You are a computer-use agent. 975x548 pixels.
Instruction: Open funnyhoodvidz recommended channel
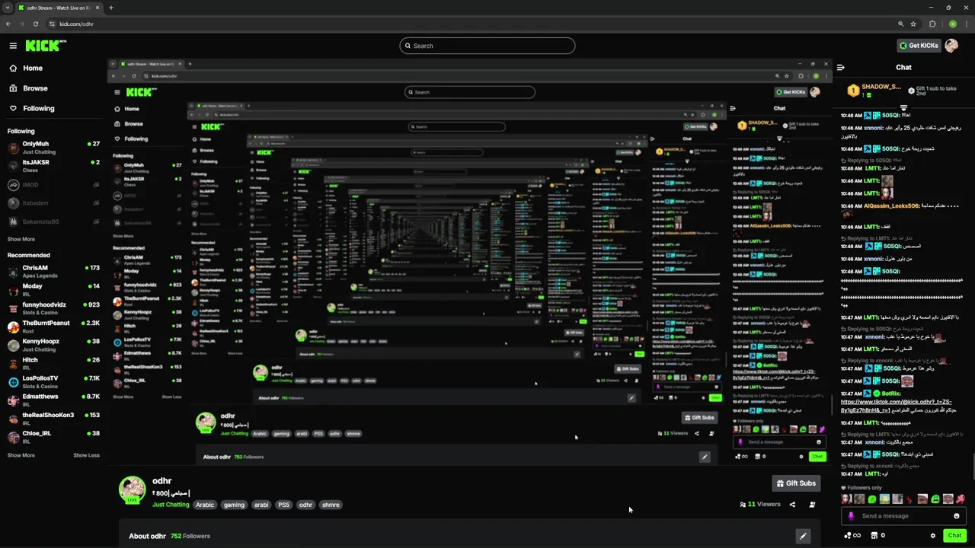pos(53,308)
